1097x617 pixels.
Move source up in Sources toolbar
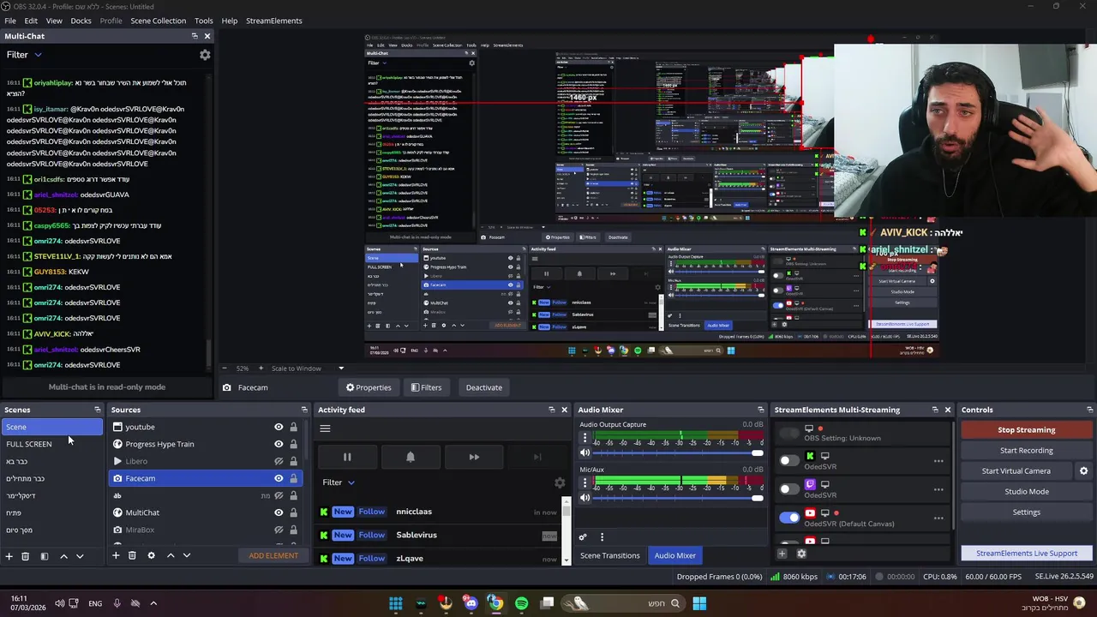(x=171, y=555)
